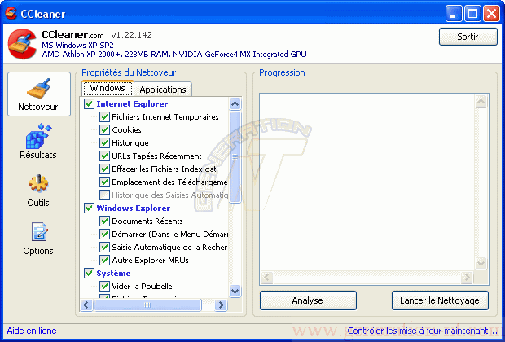Click the cleaner list horizontal scrollbar thumb

pyautogui.click(x=147, y=305)
